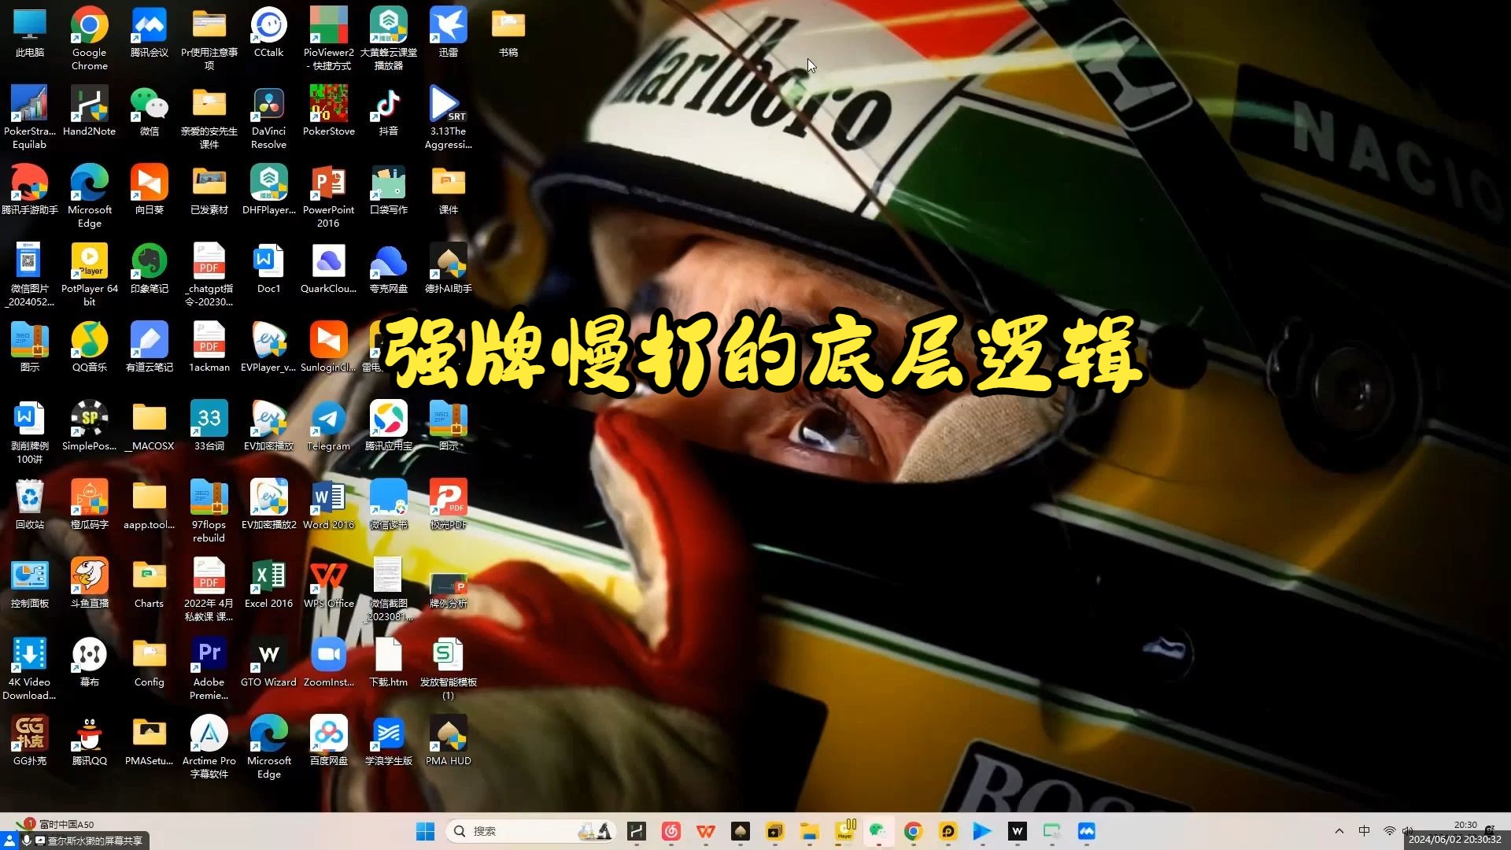
Task: Open the 抖音 desktop shortcut
Action: point(388,112)
